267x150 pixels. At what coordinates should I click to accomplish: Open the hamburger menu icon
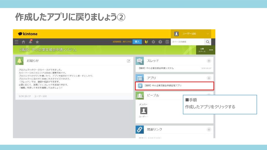16,42
